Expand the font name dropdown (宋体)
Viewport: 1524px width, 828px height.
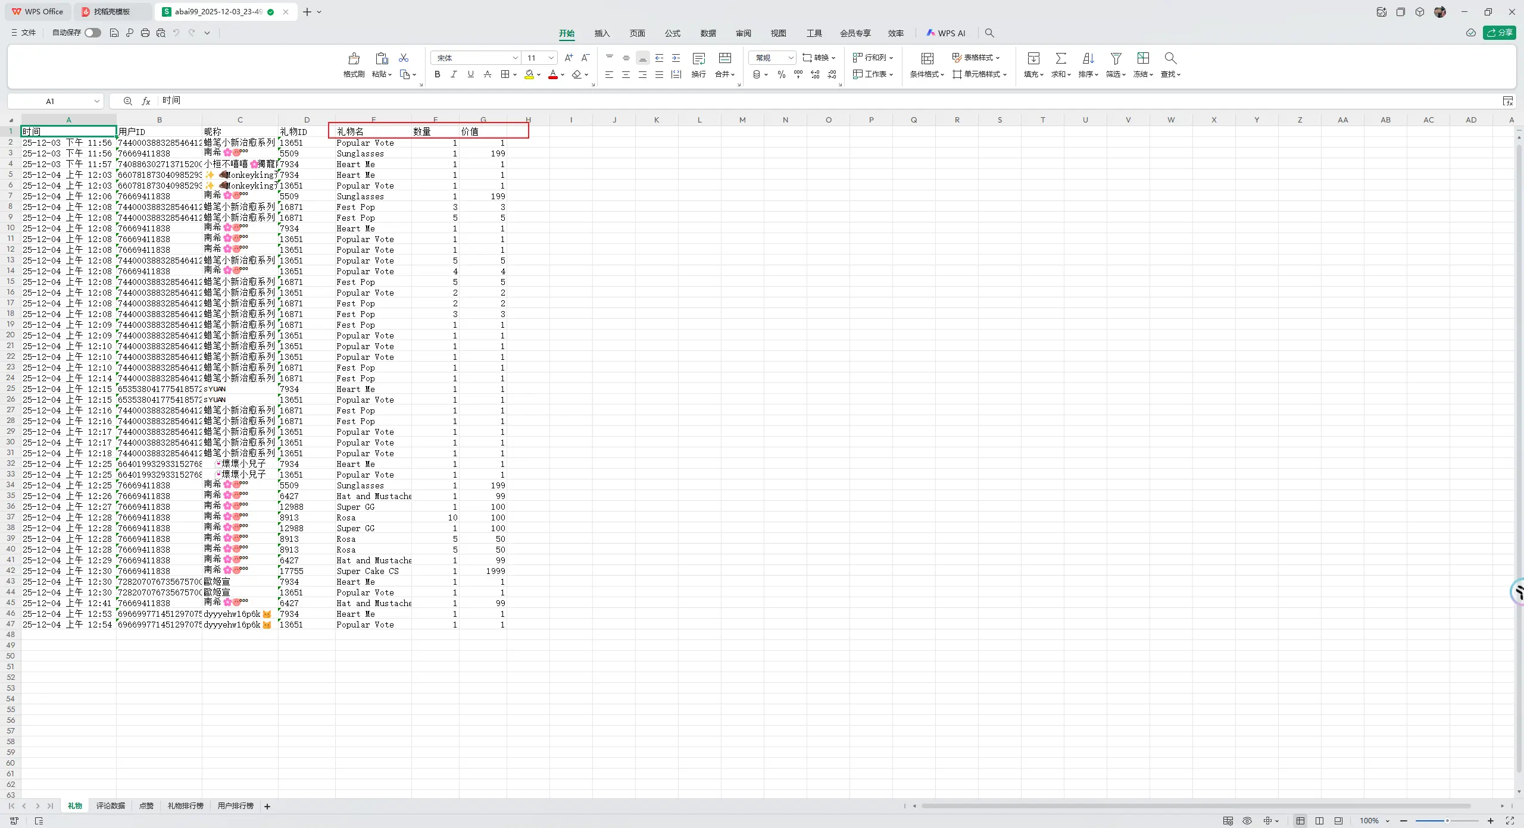(515, 58)
